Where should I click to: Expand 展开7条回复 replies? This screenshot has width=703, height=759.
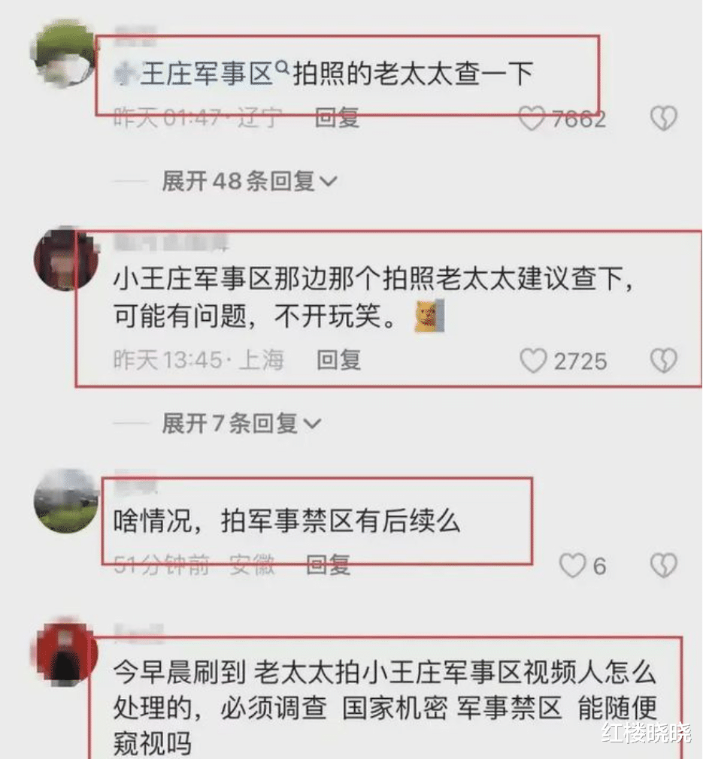pyautogui.click(x=241, y=424)
